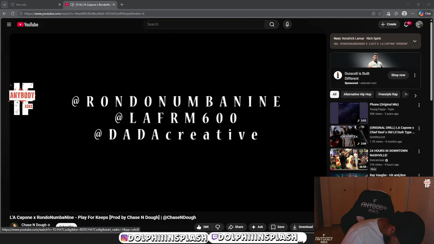
Task: Show more category chips with arrow
Action: pyautogui.click(x=415, y=96)
